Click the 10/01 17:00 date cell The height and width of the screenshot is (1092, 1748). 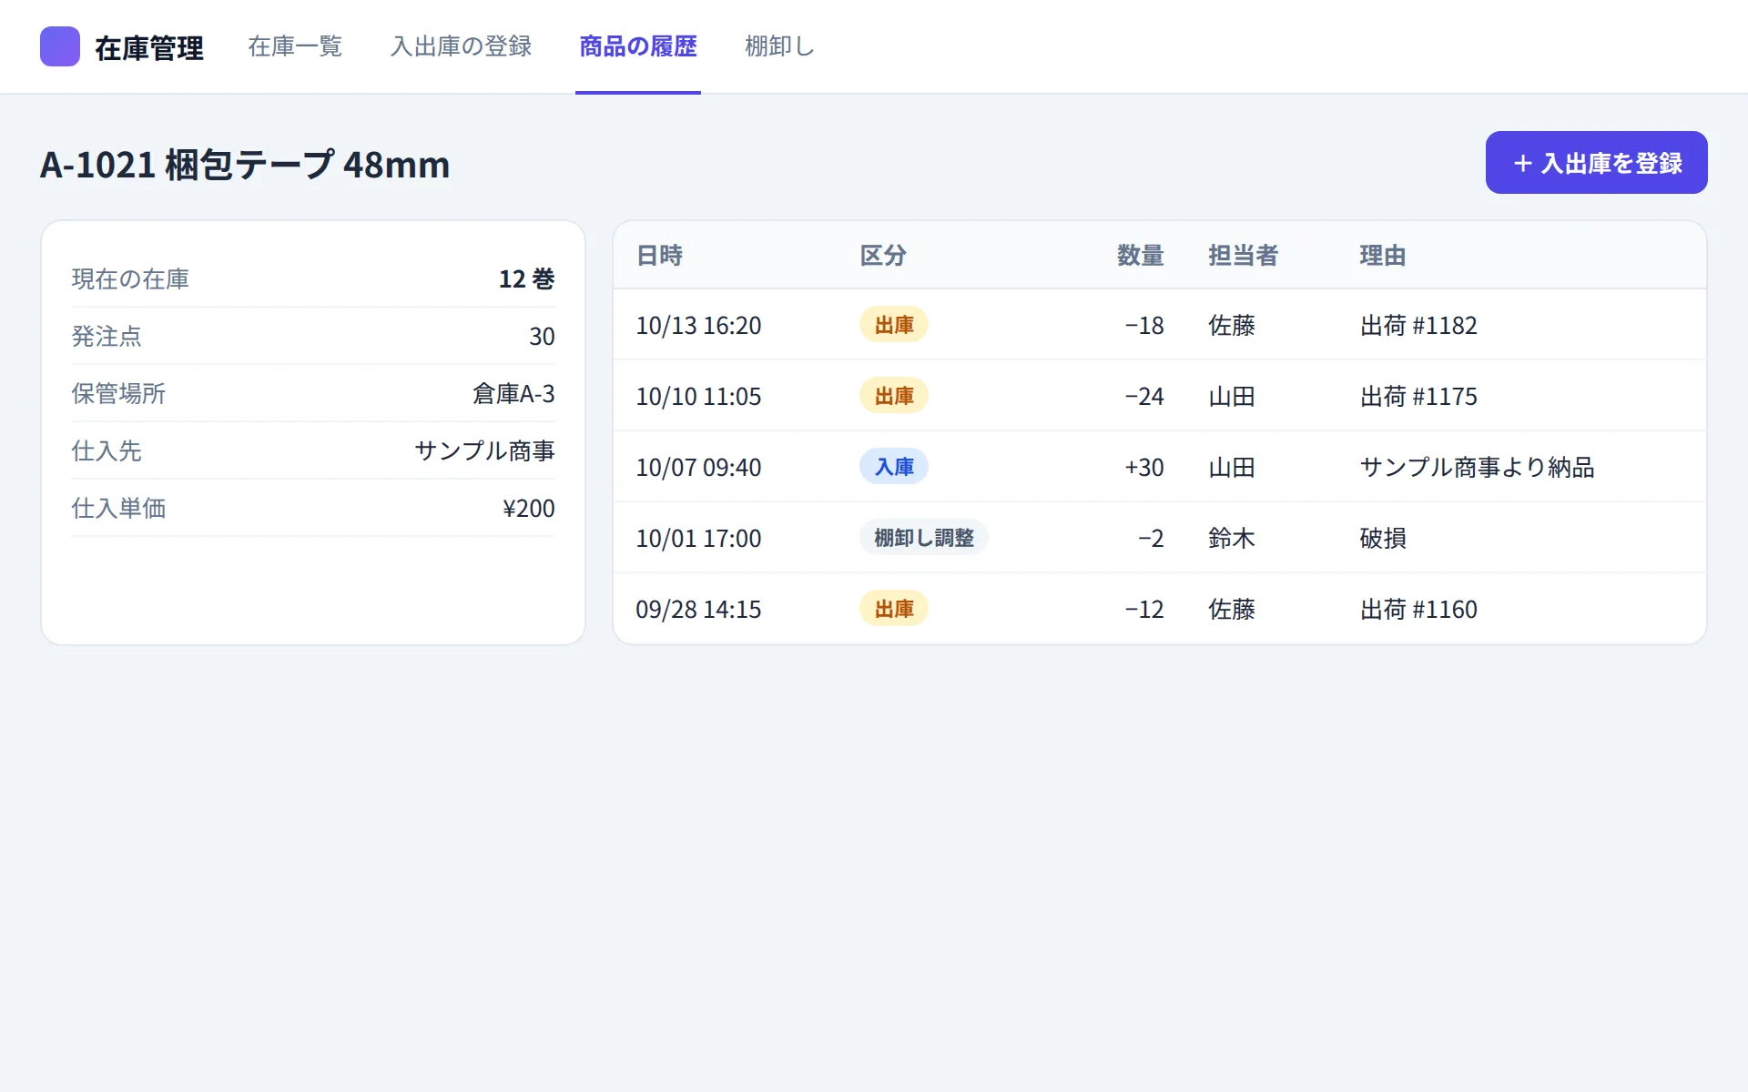[x=698, y=538]
